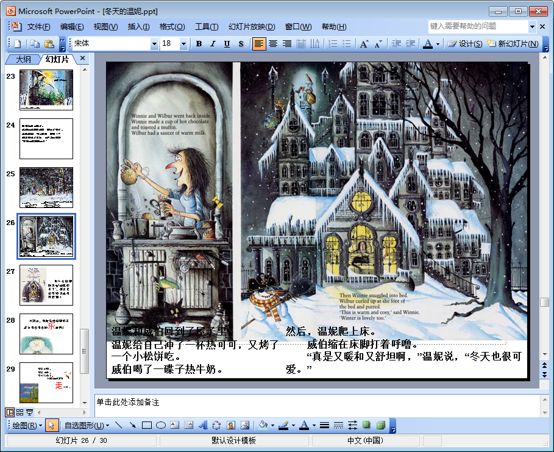The width and height of the screenshot is (554, 452).
Task: Open the Edit (编辑) menu
Action: point(72,27)
